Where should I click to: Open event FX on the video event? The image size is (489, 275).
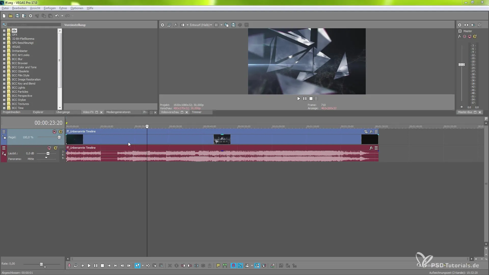point(371,132)
